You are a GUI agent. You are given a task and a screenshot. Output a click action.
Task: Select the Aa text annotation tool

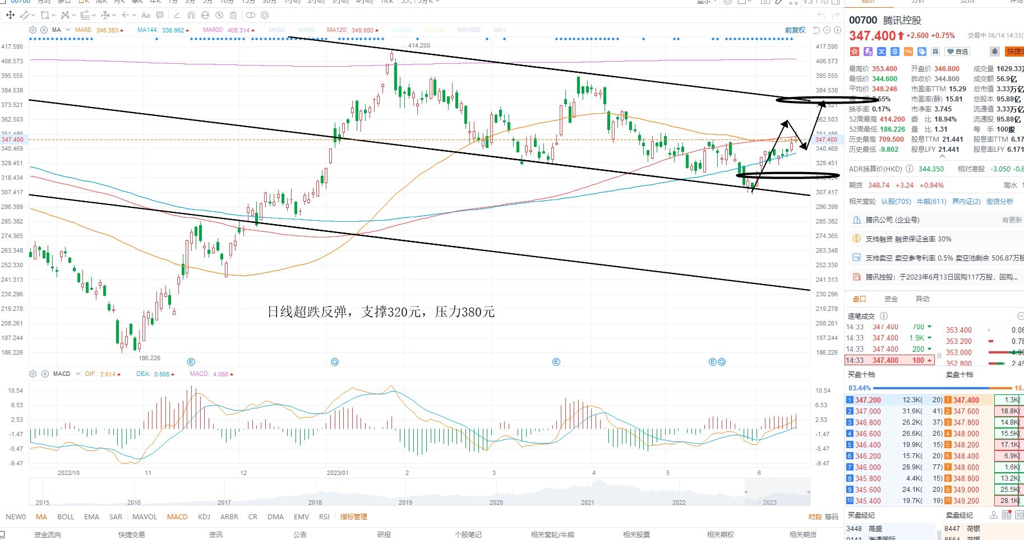[146, 15]
